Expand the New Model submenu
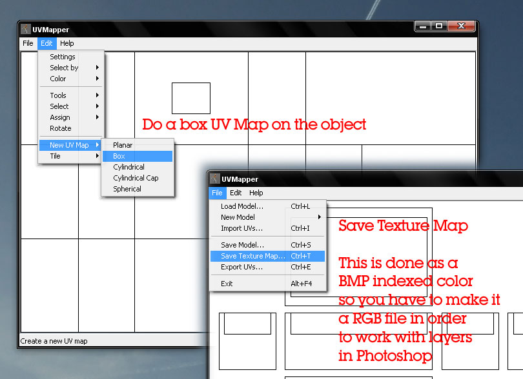 click(267, 217)
